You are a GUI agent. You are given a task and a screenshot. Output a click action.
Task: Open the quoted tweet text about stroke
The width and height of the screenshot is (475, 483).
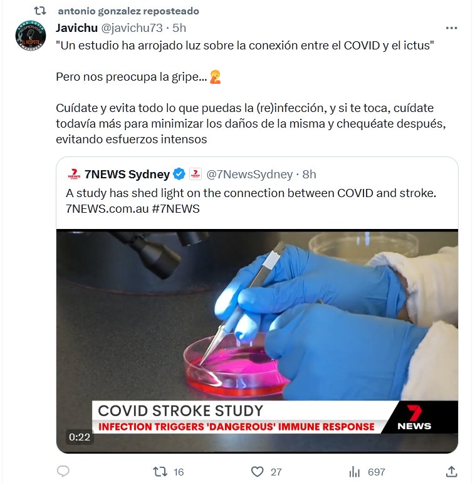[251, 201]
